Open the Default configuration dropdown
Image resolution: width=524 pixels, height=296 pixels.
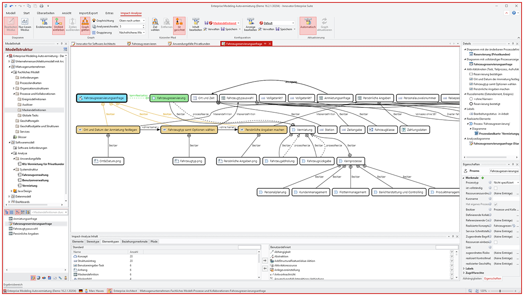(x=293, y=23)
